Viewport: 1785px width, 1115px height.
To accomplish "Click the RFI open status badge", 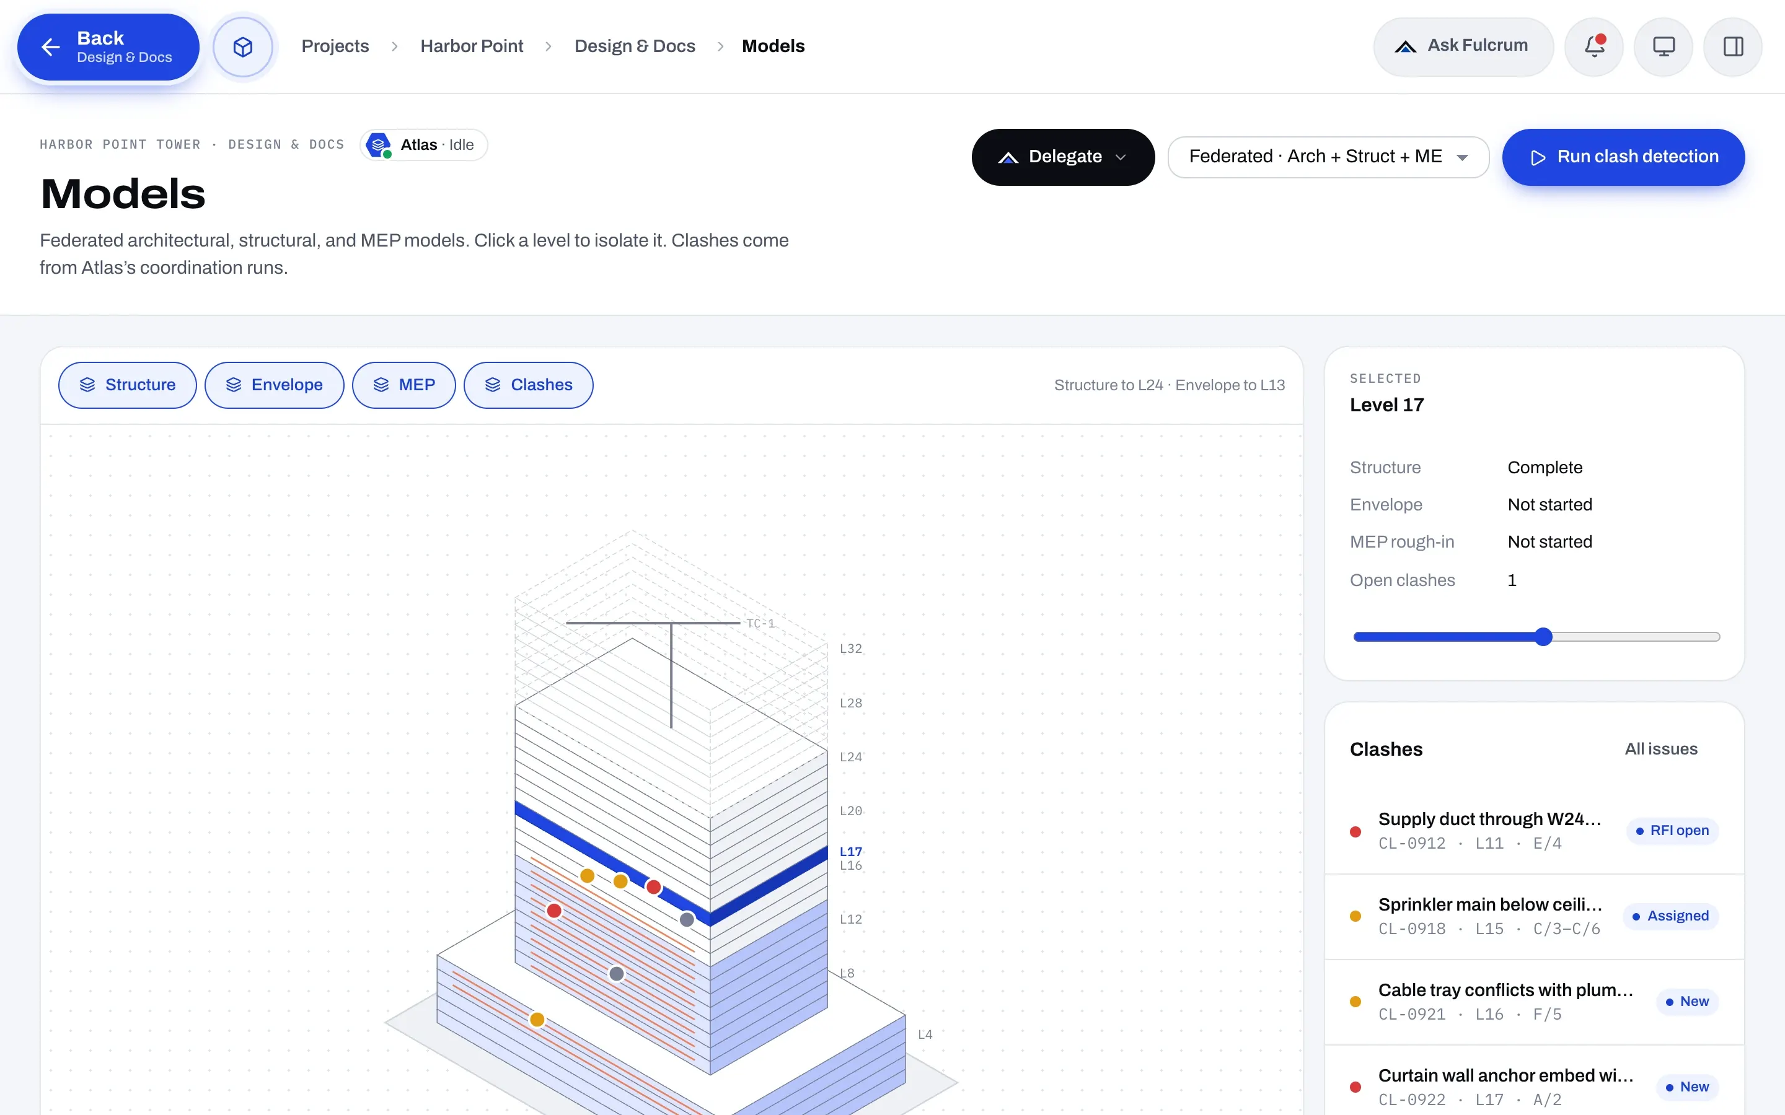I will coord(1672,831).
